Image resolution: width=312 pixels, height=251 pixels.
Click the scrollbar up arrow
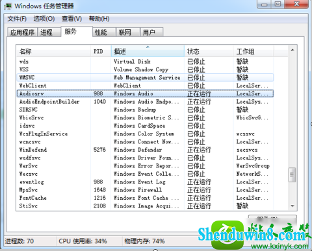click(292, 50)
